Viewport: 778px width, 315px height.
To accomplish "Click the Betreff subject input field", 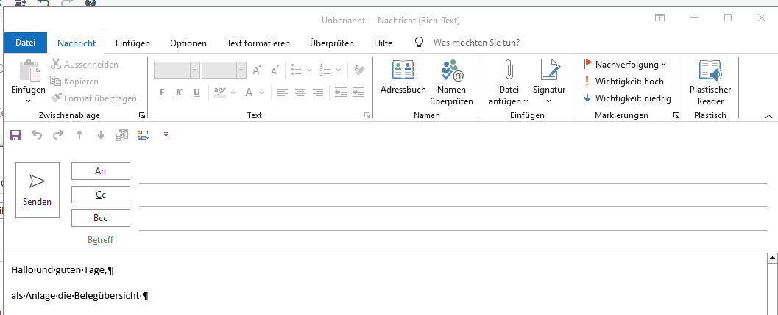I will tap(453, 240).
